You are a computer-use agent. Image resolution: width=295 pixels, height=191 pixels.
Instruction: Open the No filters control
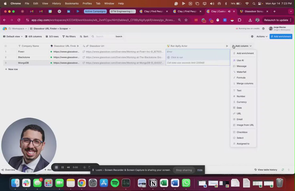pos(69,37)
